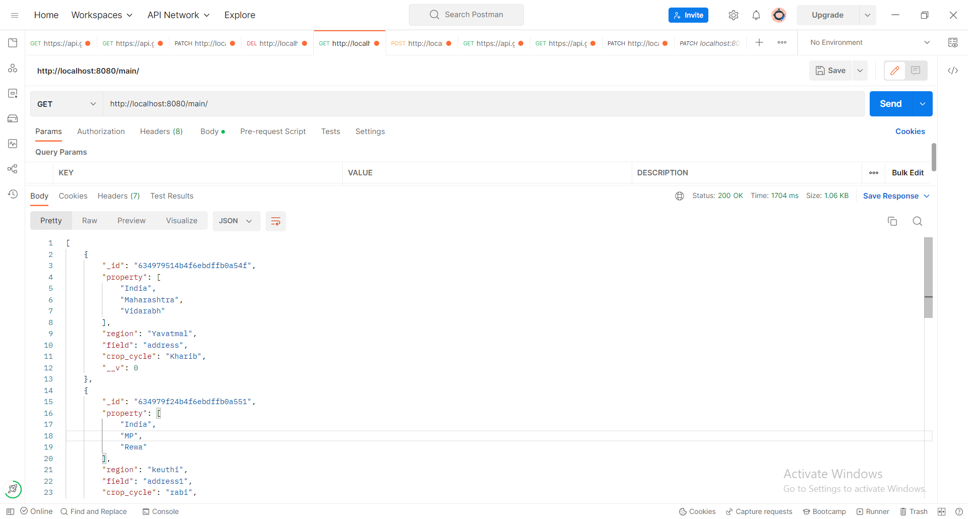Image resolution: width=968 pixels, height=519 pixels.
Task: Open the APIs sidebar panel
Action: pyautogui.click(x=13, y=68)
